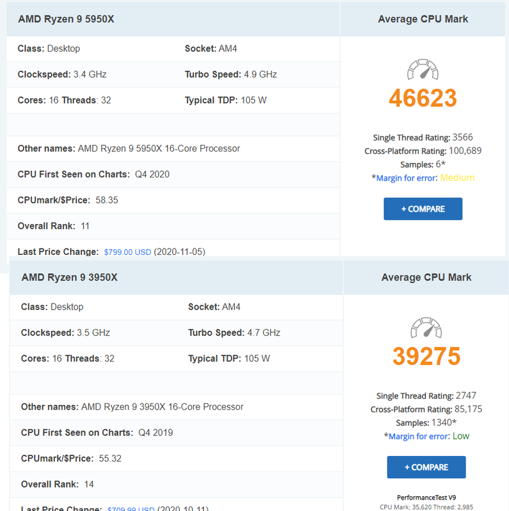Click the speedometer gauge icon above 46623

pos(423,70)
